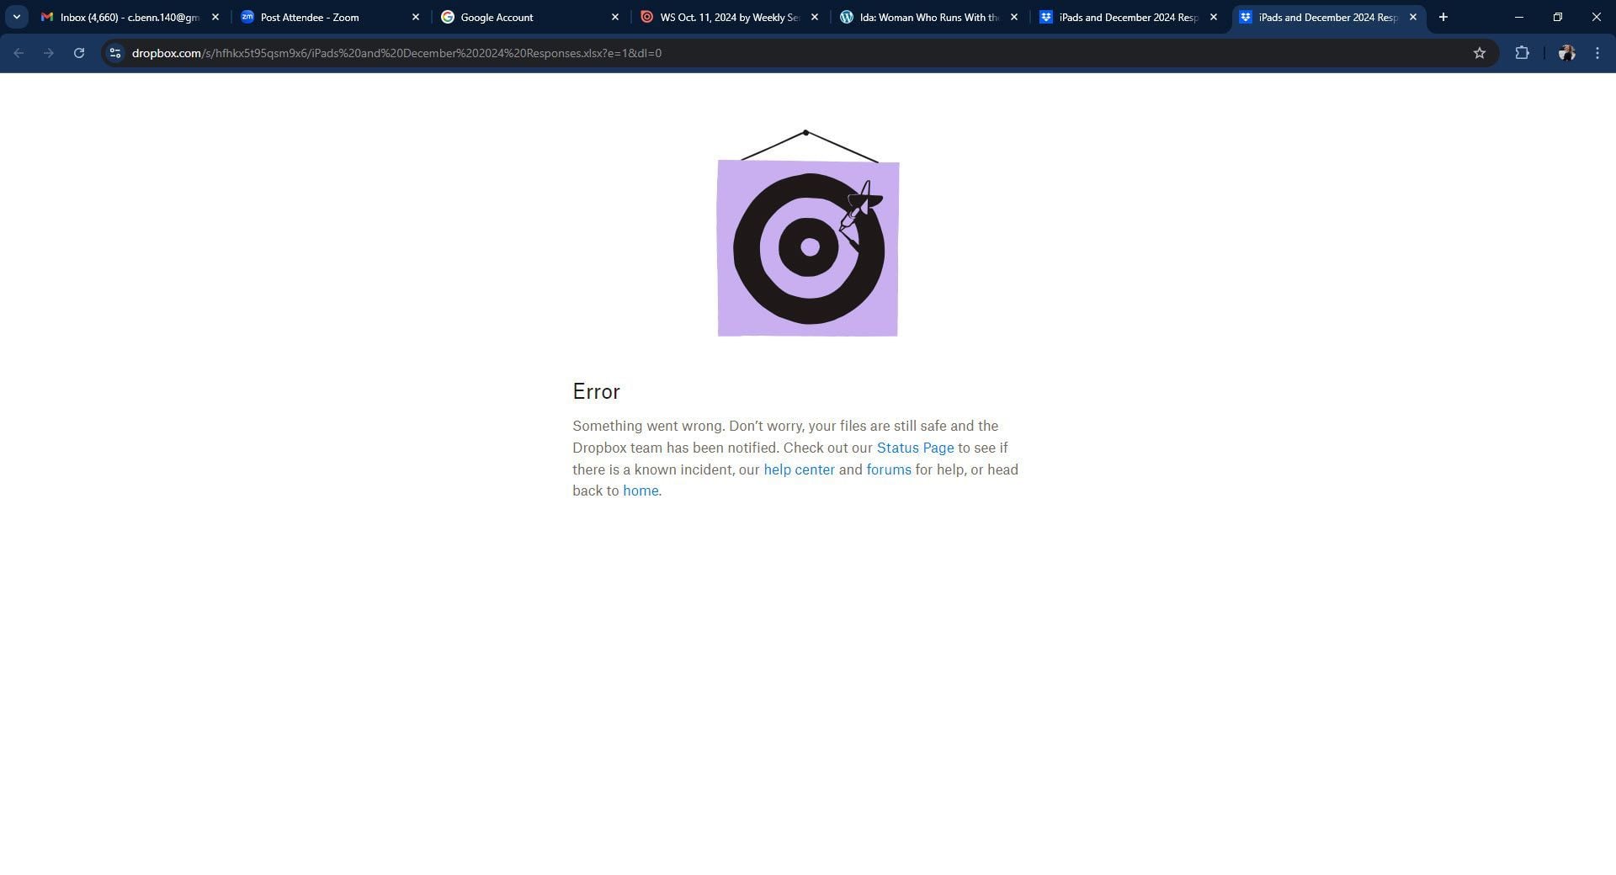Bookmark this page with the star icon
The image size is (1616, 875).
click(x=1480, y=52)
